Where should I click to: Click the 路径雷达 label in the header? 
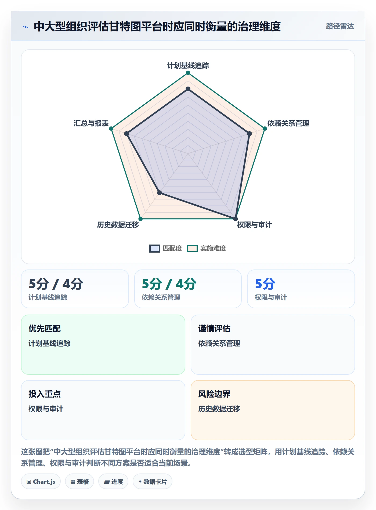point(340,26)
